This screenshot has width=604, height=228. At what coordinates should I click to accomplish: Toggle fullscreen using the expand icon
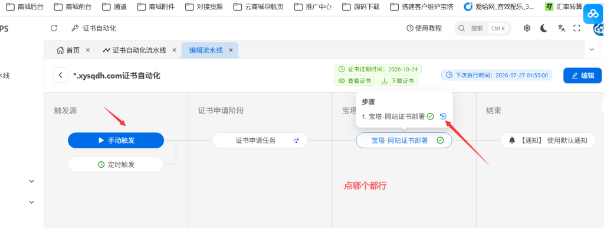click(577, 28)
